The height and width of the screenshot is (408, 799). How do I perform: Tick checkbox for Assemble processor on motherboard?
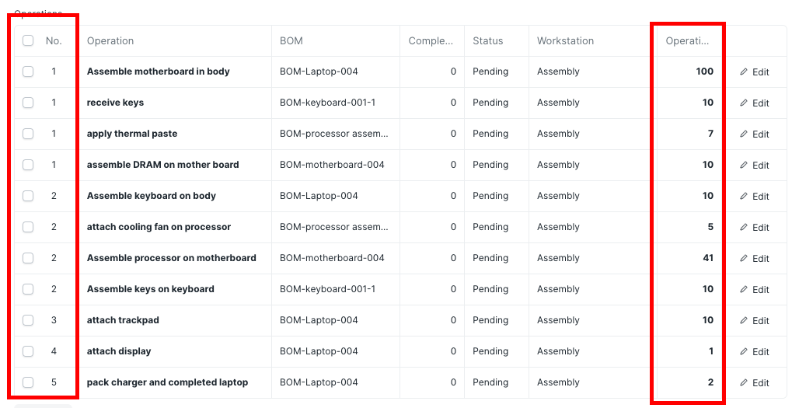pyautogui.click(x=28, y=258)
